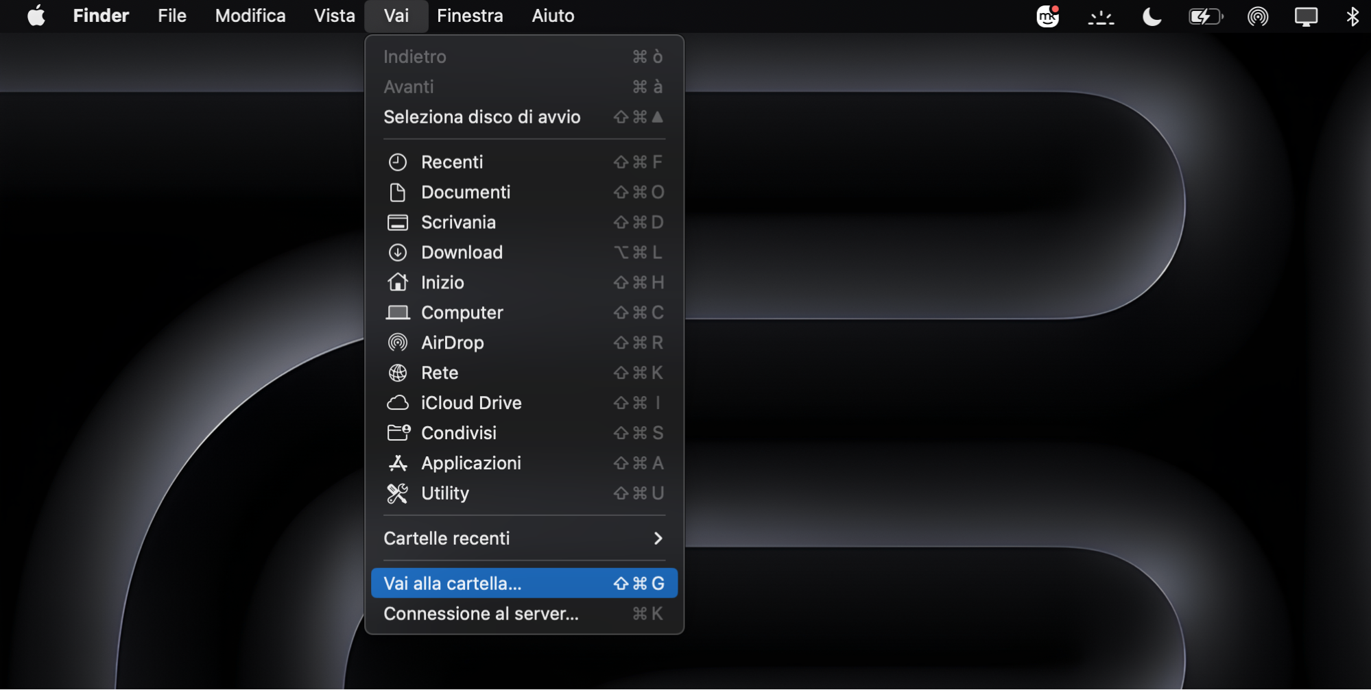Viewport: 1371px width, 690px height.
Task: Select Recenti from the Vai menu
Action: pyautogui.click(x=452, y=162)
